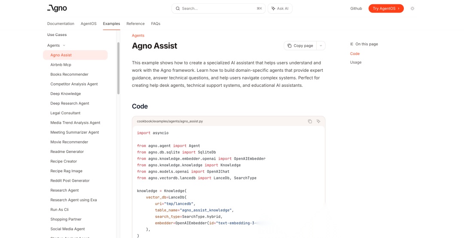Open Research Agent example

tap(64, 190)
